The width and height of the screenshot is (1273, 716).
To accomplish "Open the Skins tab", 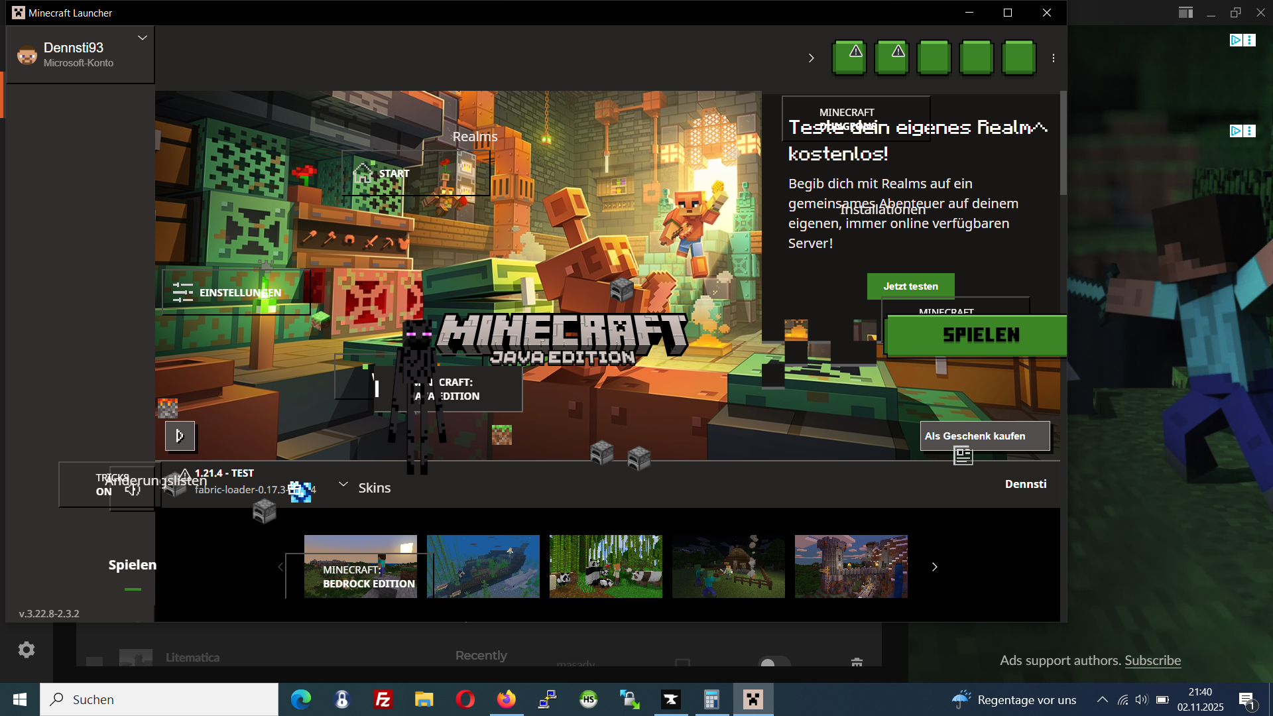I will click(x=374, y=489).
